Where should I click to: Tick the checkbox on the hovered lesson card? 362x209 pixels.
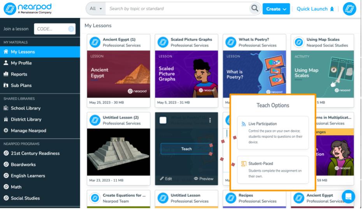coord(163,120)
